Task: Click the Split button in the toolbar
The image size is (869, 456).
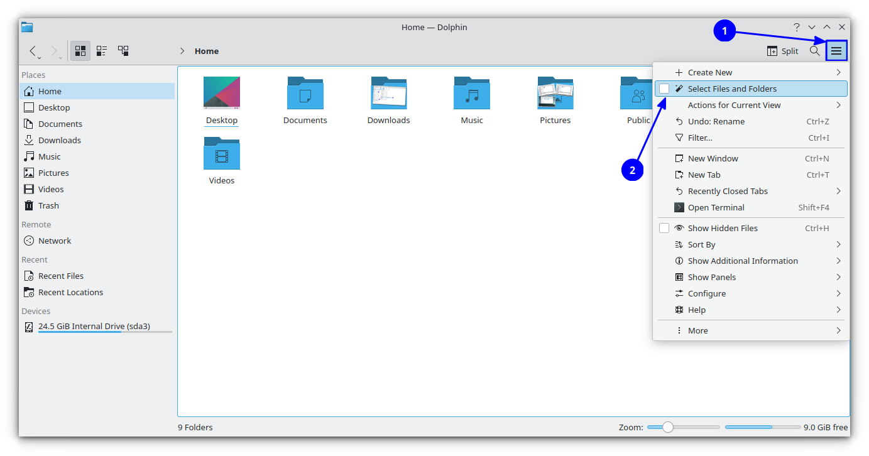Action: tap(782, 51)
